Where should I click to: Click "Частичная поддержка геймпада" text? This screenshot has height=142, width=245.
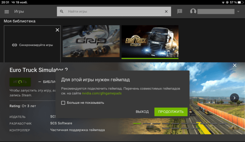(77, 130)
